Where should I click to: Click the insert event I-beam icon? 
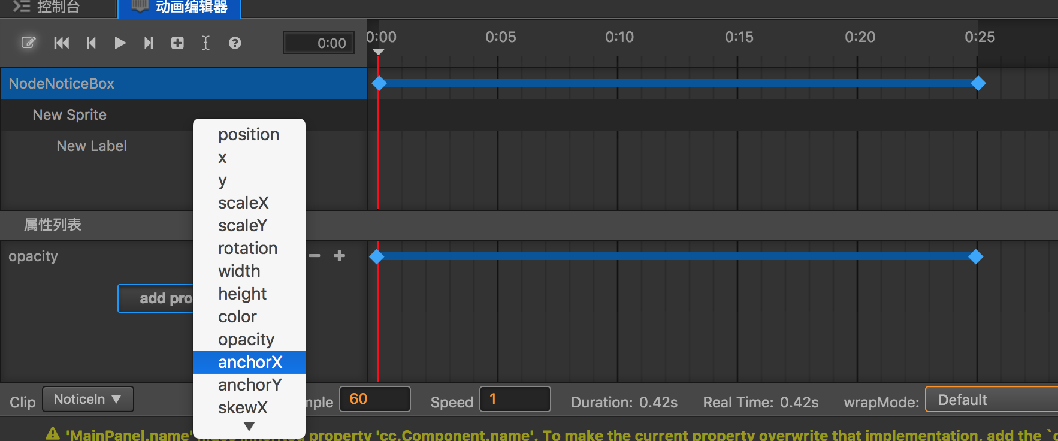click(205, 43)
